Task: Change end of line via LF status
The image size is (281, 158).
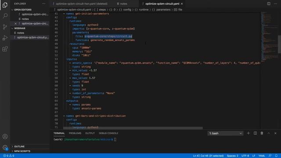Action: coord(254,156)
